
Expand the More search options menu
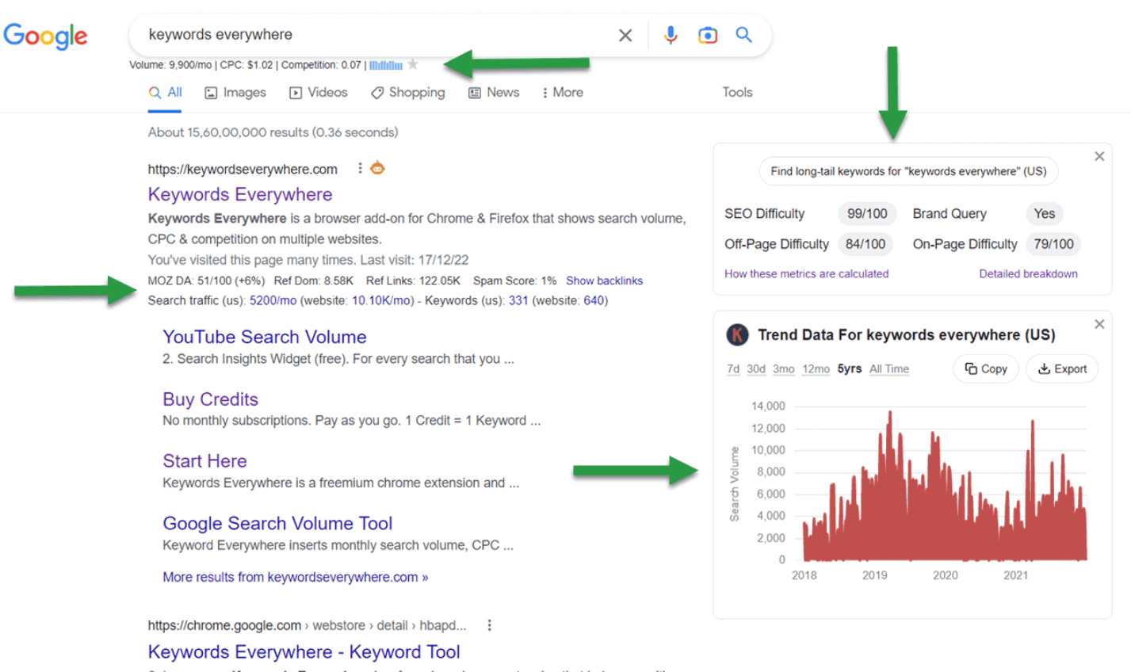click(x=563, y=93)
